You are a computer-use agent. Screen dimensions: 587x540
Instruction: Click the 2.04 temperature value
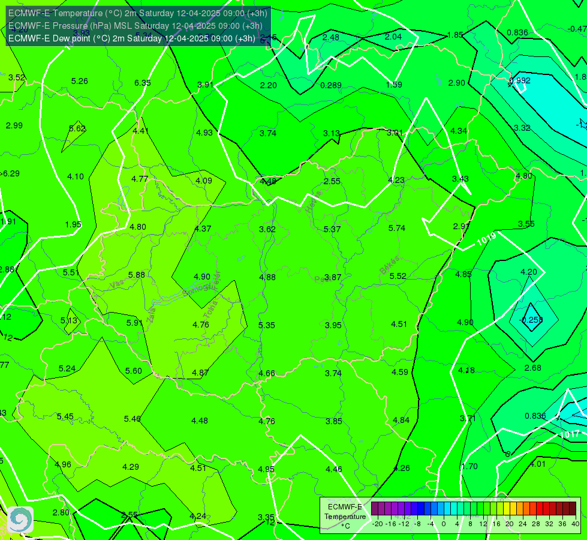pos(393,37)
